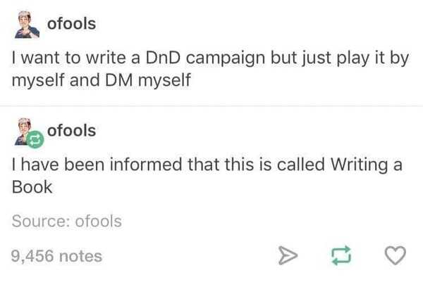Visit ofools blog from reblog username
Image resolution: width=423 pixels, height=282 pixels.
71,131
